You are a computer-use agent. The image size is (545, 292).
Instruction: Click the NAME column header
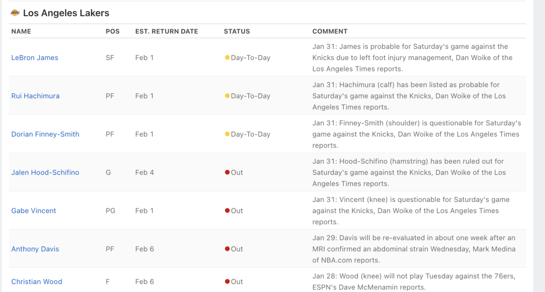21,31
